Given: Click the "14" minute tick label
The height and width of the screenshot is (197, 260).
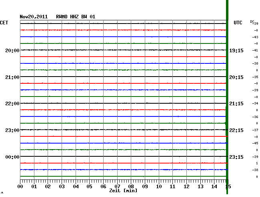Looking at the screenshot, I should click(214, 187).
